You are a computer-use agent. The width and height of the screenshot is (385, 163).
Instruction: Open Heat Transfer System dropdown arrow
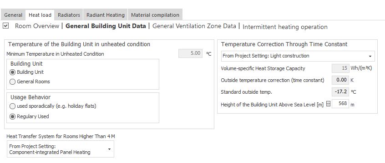(109, 149)
